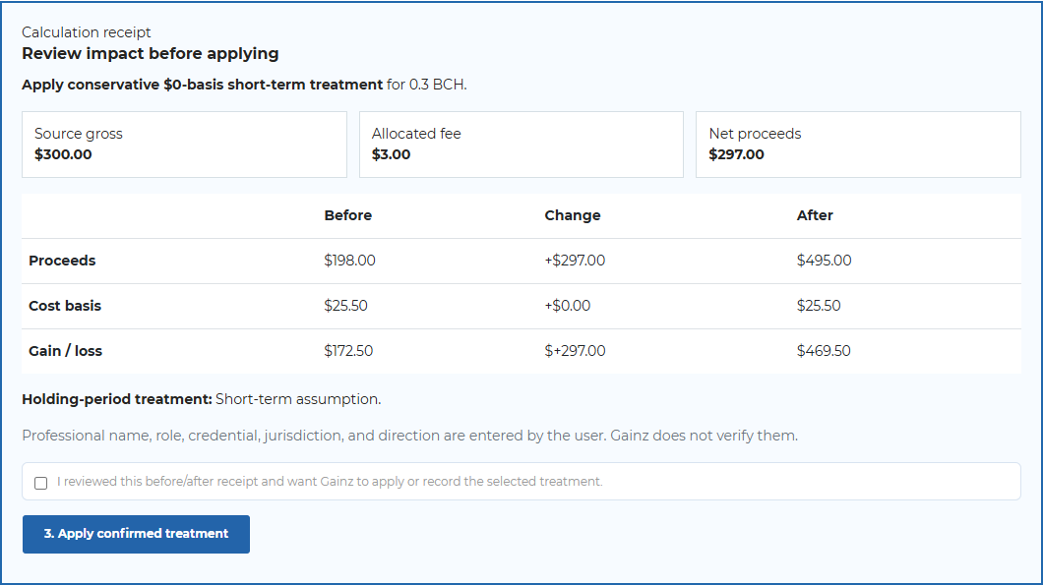
Task: Click the Before column header
Action: (x=348, y=215)
